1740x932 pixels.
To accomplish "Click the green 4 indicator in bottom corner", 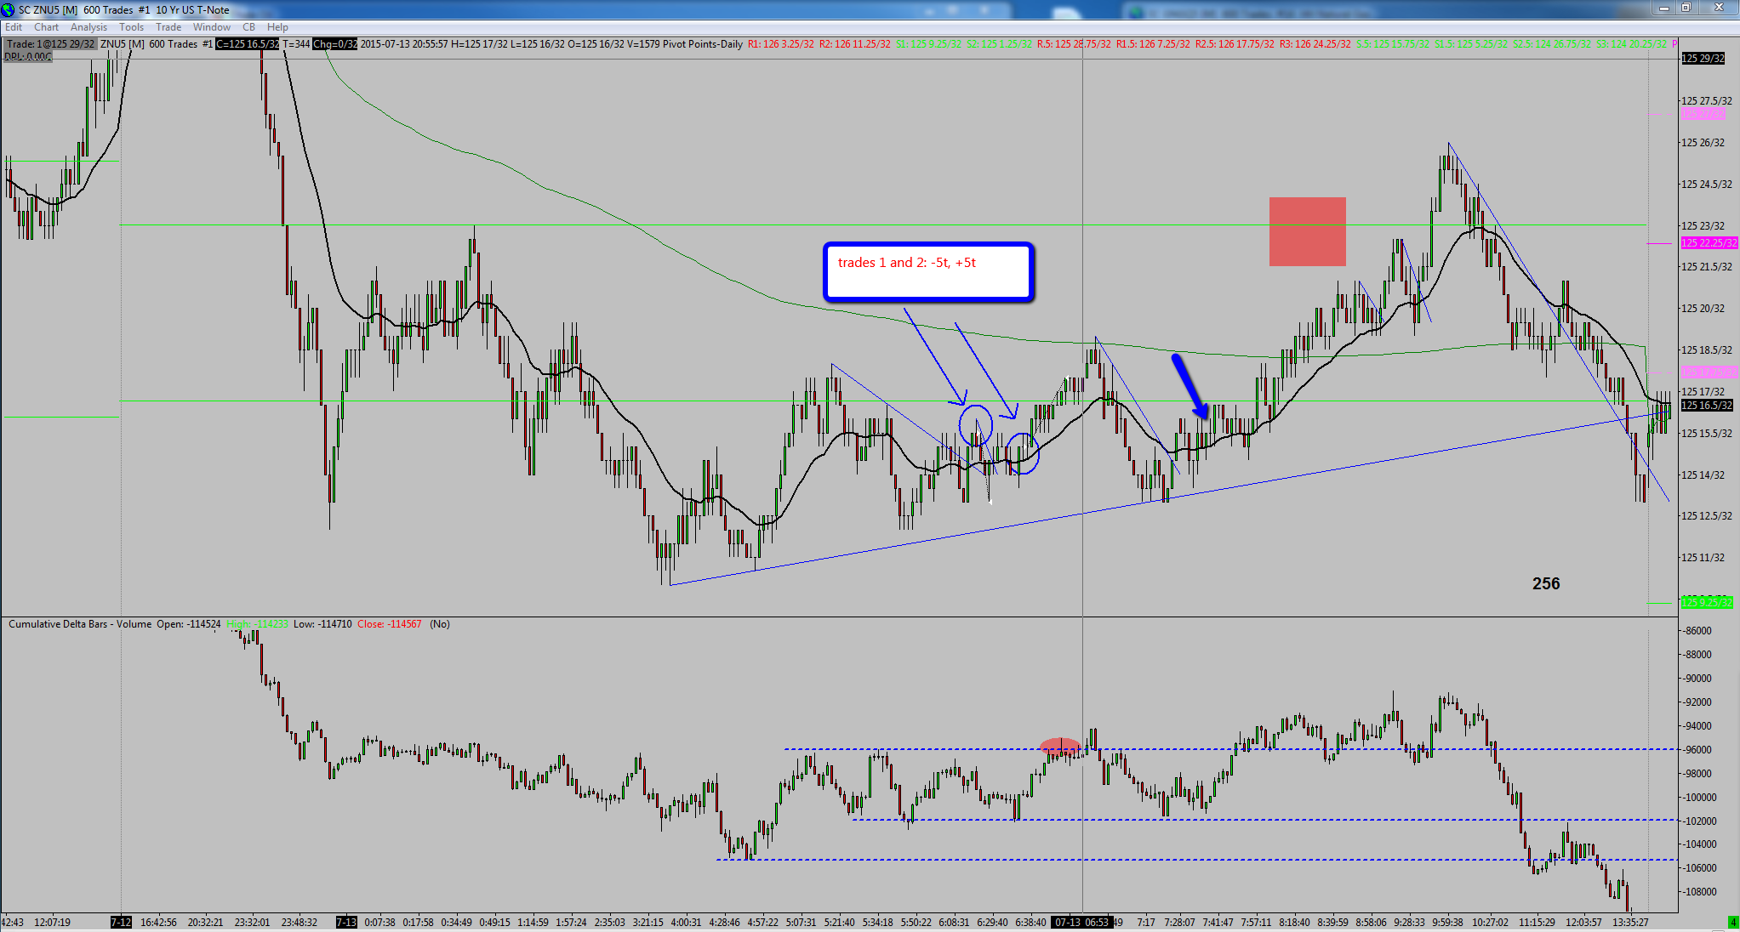I will click(1732, 923).
